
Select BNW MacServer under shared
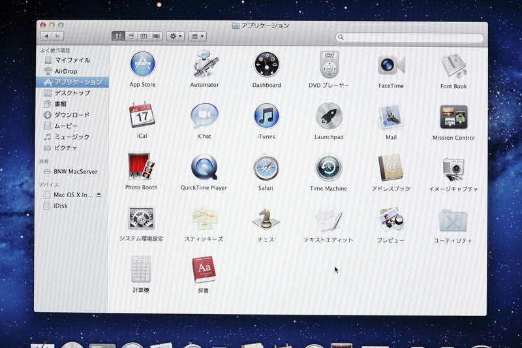point(74,172)
